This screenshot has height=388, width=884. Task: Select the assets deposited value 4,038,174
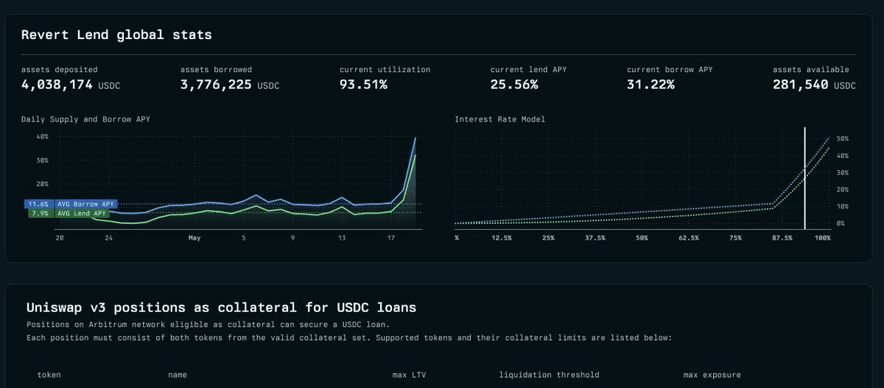click(x=57, y=85)
